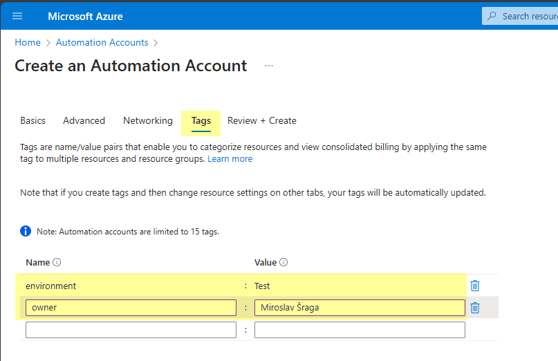
Task: Delete the owner tag row
Action: click(x=475, y=308)
